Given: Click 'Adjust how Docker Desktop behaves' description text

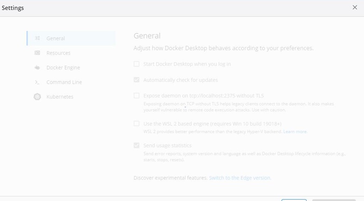Looking at the screenshot, I should (x=223, y=48).
